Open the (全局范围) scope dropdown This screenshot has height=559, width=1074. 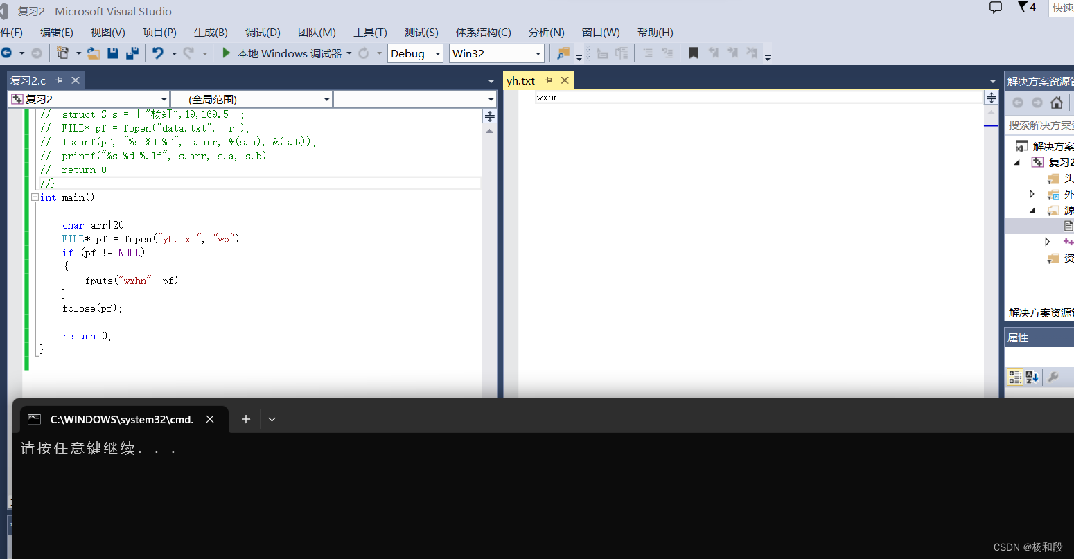click(252, 100)
